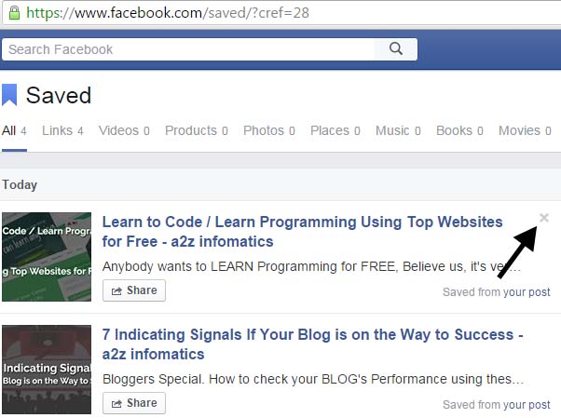Switch to the Products tab
The height and width of the screenshot is (418, 561).
tap(197, 130)
